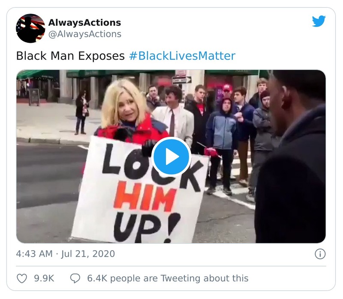Click the 4:43 AM time text

[x=34, y=254]
